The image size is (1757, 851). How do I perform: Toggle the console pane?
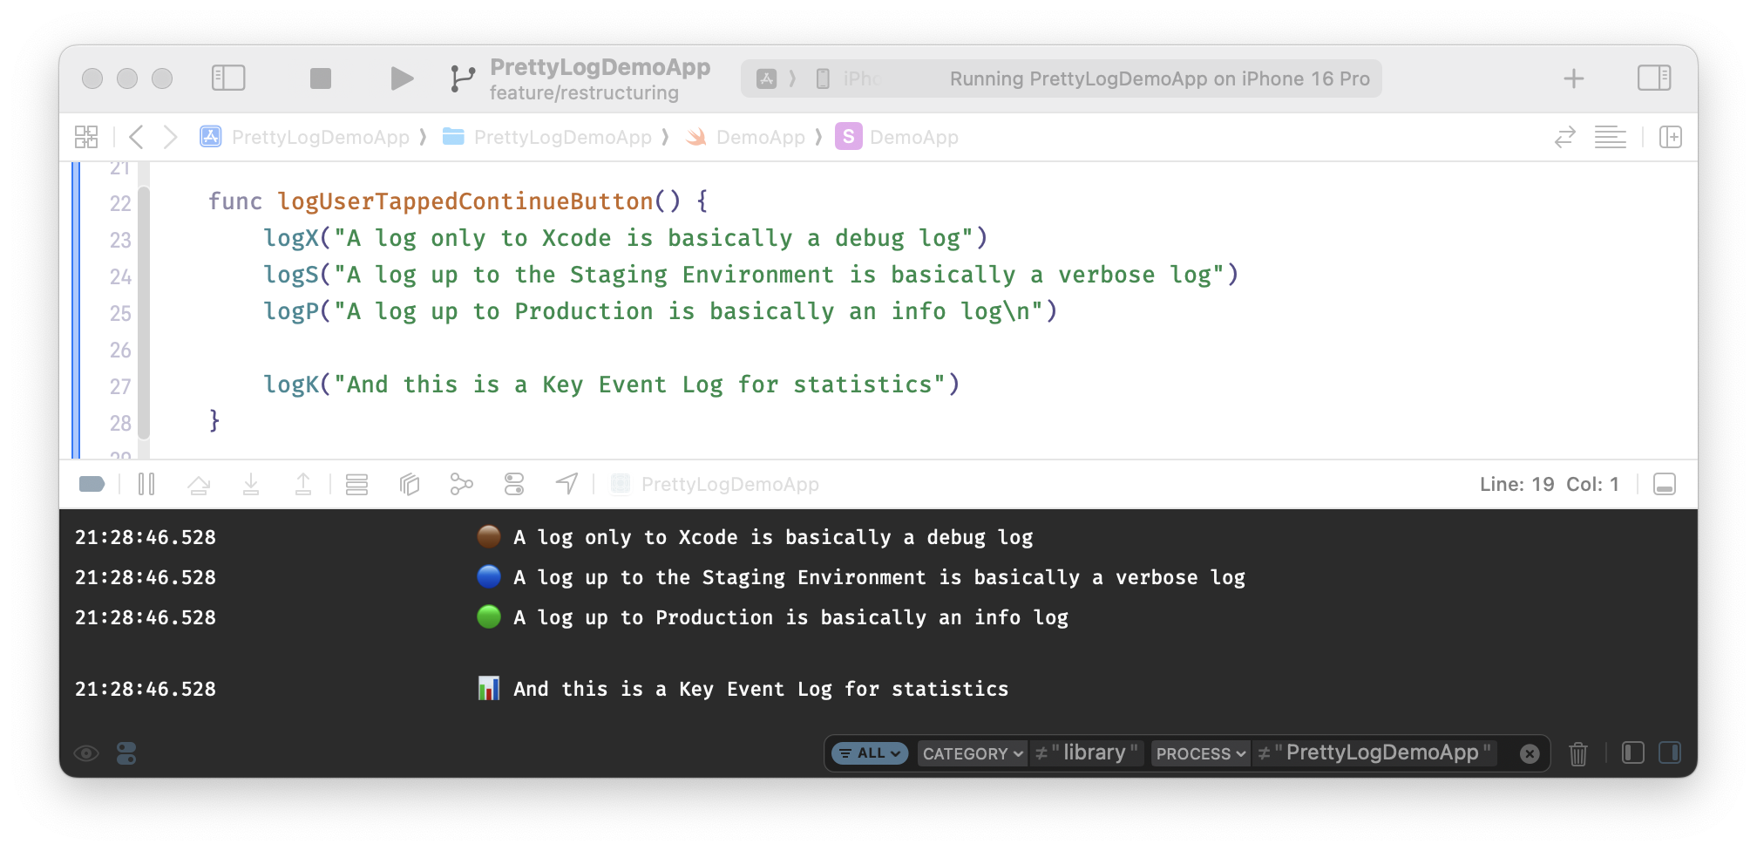click(1670, 753)
